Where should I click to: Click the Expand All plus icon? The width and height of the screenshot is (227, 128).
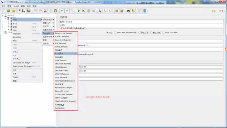tap(62, 11)
